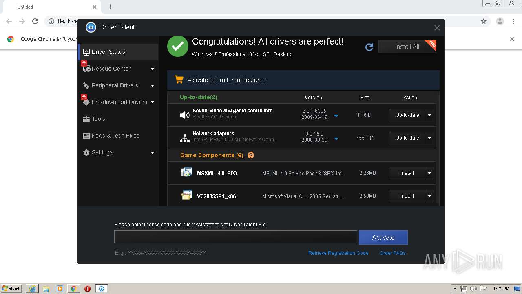Install the MSXML_4.0_SP3 component
The height and width of the screenshot is (294, 522).
tap(407, 173)
